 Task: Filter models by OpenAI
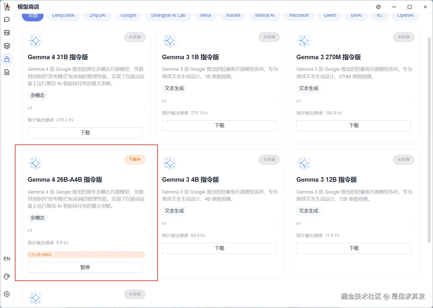pos(405,15)
